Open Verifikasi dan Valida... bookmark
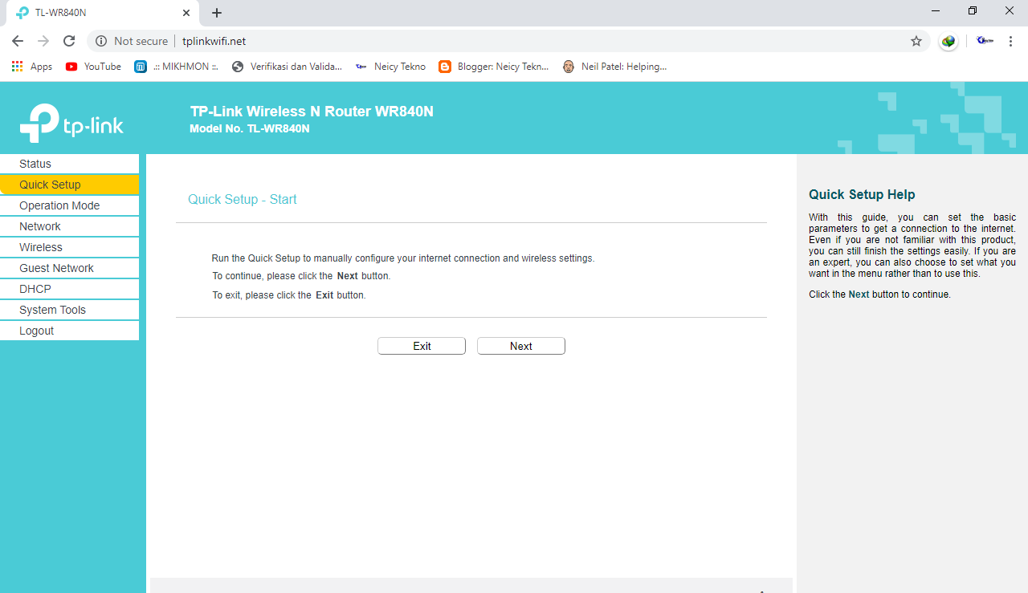 coord(287,67)
